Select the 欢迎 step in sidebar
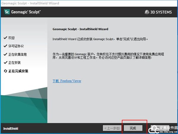 click(11, 38)
